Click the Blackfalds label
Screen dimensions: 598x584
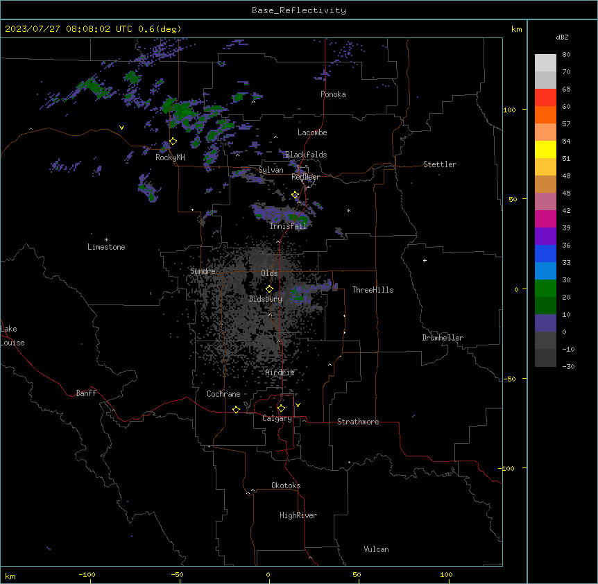306,155
